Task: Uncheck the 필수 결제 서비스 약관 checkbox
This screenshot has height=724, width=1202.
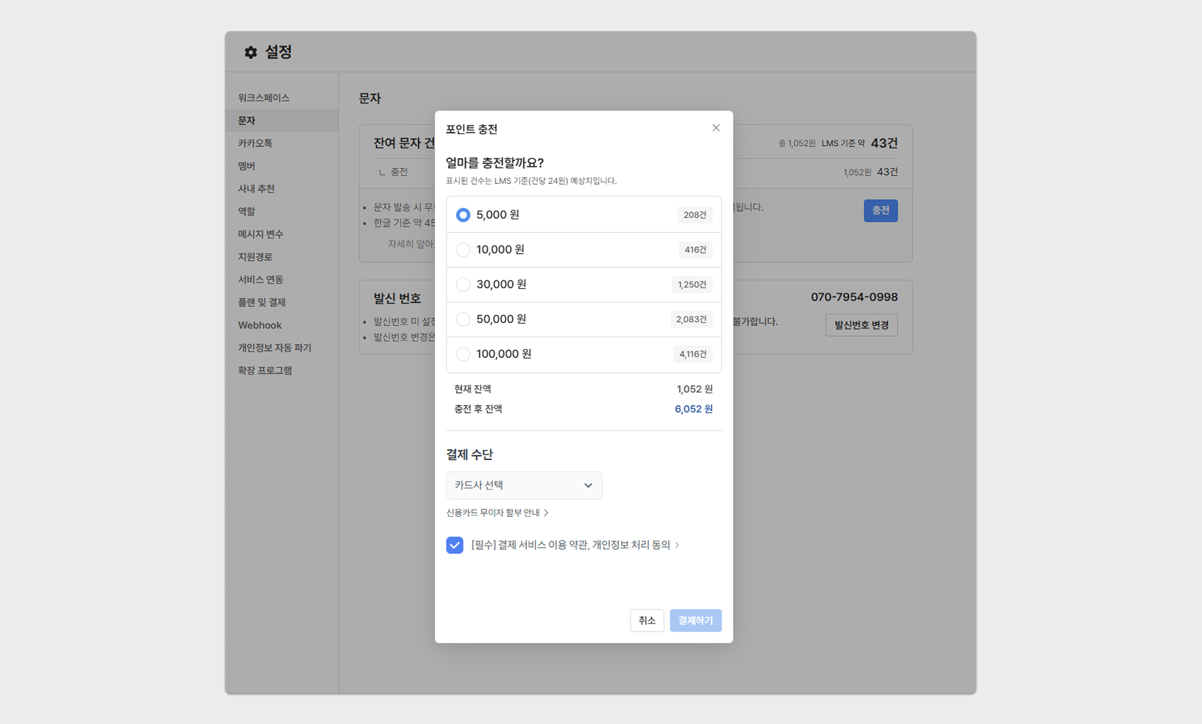Action: coord(454,545)
